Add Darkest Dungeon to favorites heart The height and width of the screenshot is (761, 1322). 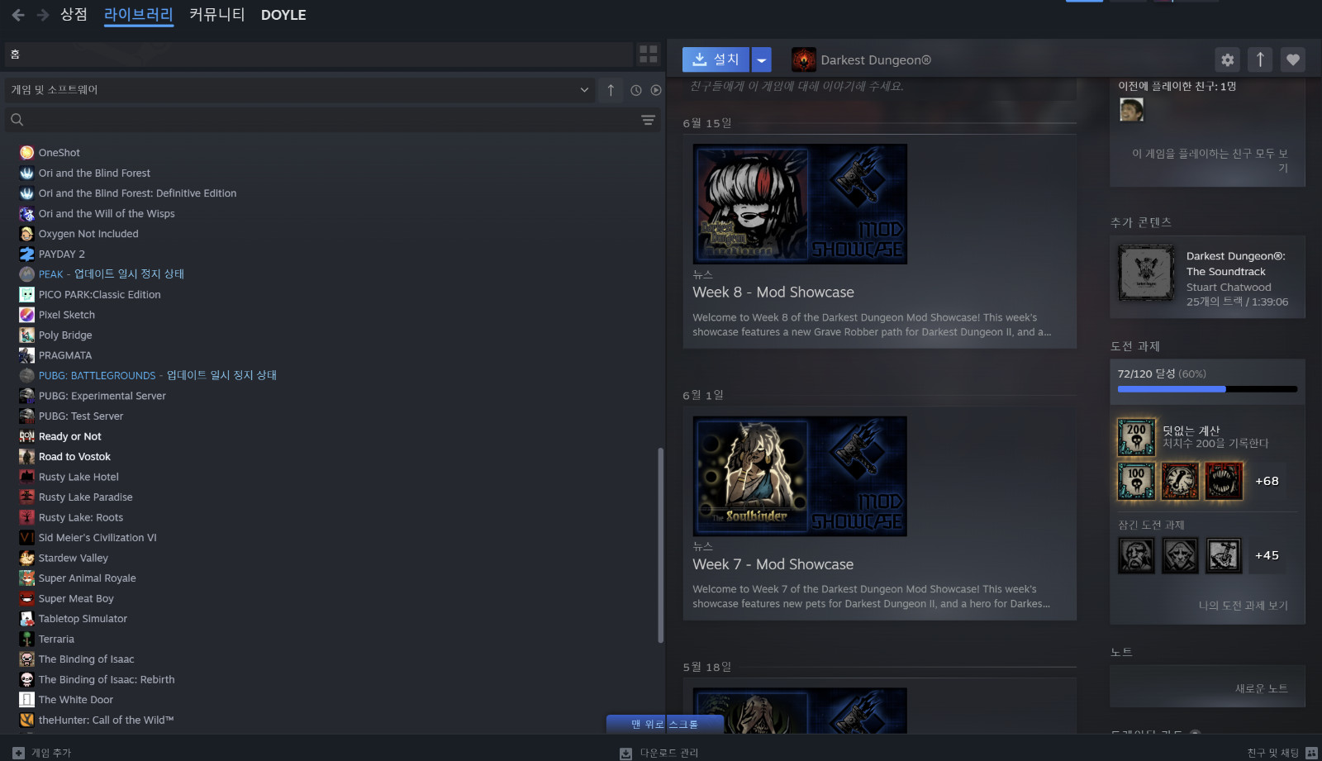1293,59
